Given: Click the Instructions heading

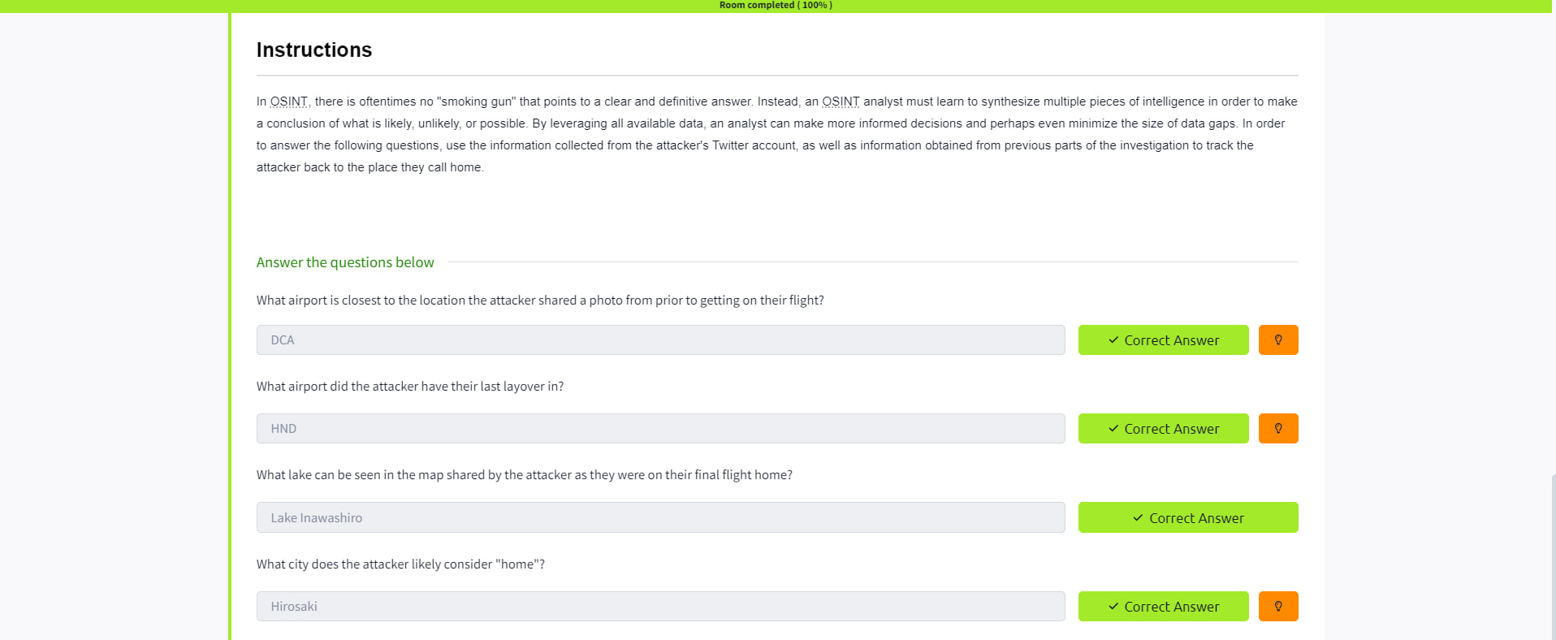Looking at the screenshot, I should click(x=313, y=50).
